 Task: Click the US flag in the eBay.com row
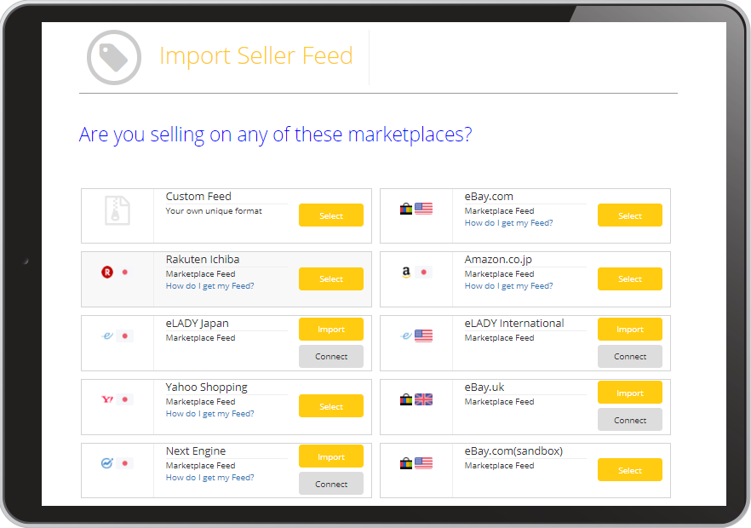click(423, 209)
